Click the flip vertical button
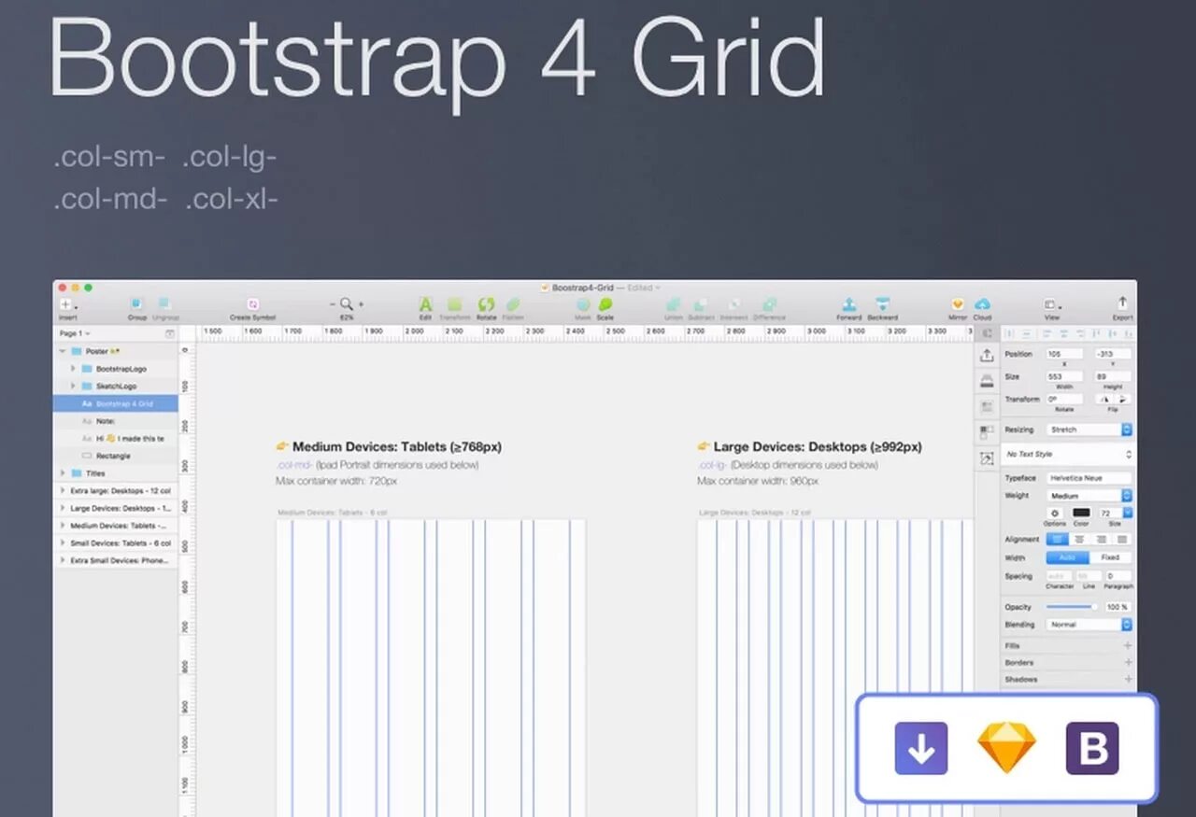1196x817 pixels. tap(1122, 399)
